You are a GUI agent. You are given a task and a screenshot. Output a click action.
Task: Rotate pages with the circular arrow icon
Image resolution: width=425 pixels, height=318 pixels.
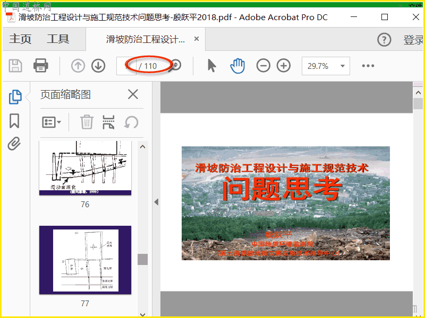pyautogui.click(x=131, y=122)
